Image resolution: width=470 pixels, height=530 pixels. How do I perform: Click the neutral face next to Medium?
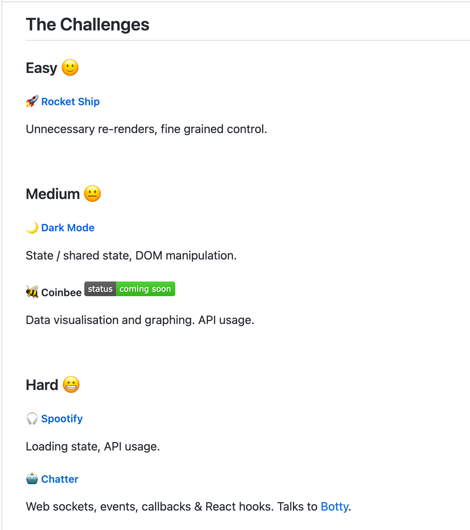point(92,194)
